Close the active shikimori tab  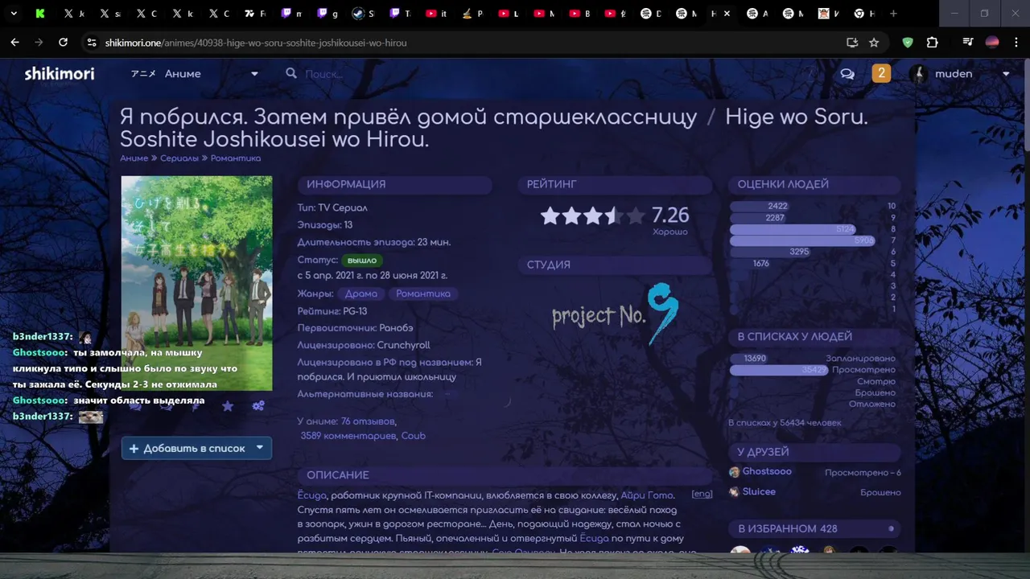pyautogui.click(x=727, y=14)
